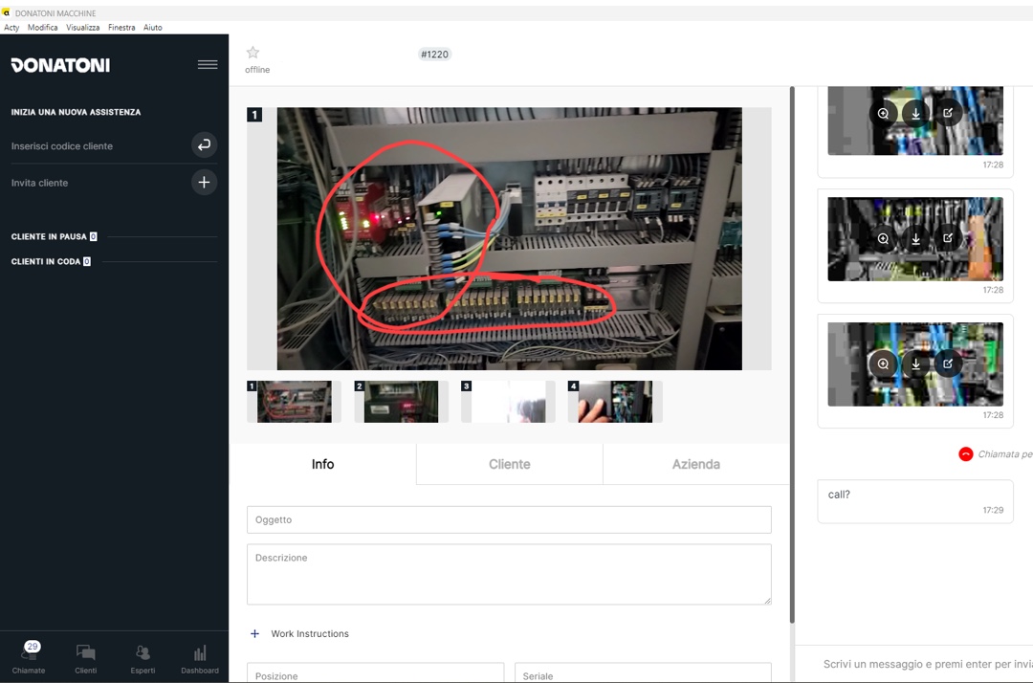Viewport: 1033px width, 683px height.
Task: Open middle chat image in external window
Action: pos(948,238)
